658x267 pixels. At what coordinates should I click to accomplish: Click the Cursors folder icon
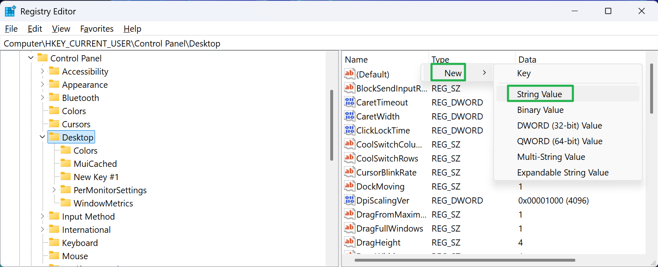(x=54, y=124)
